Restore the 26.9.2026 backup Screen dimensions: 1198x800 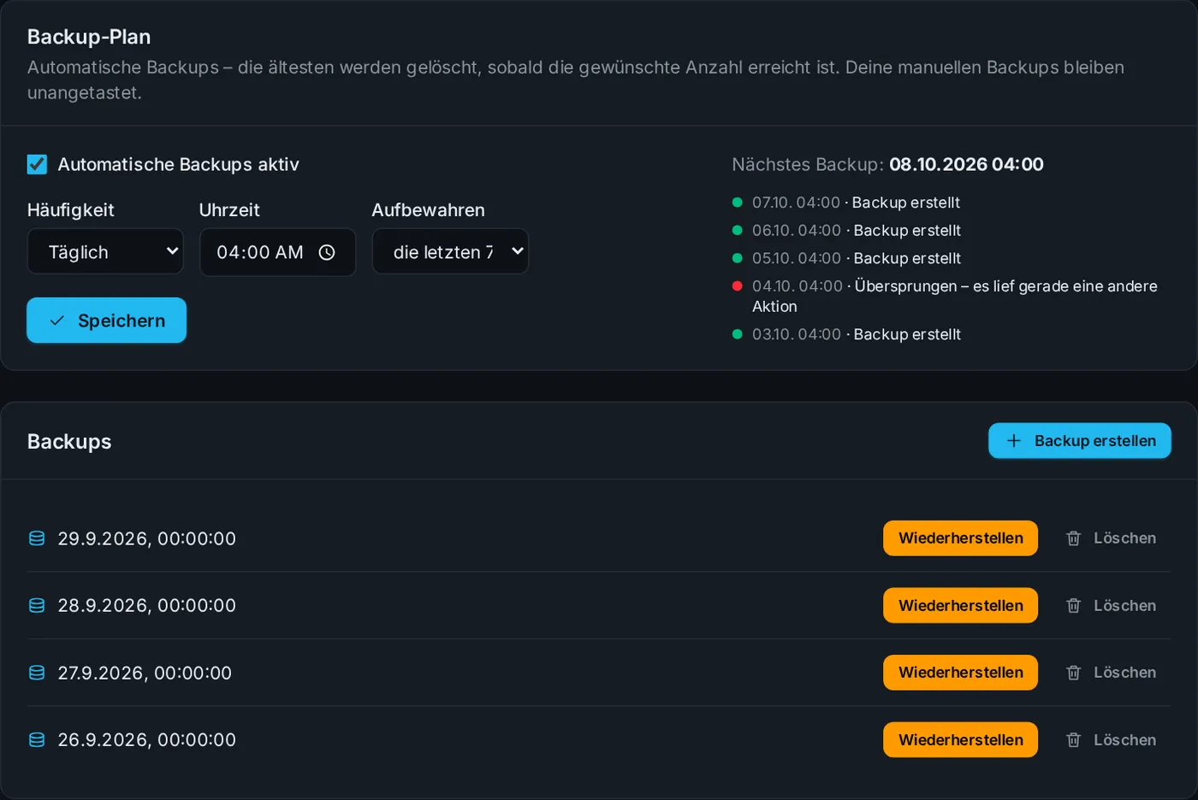pyautogui.click(x=960, y=740)
